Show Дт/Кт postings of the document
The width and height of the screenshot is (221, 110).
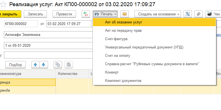[86, 14]
